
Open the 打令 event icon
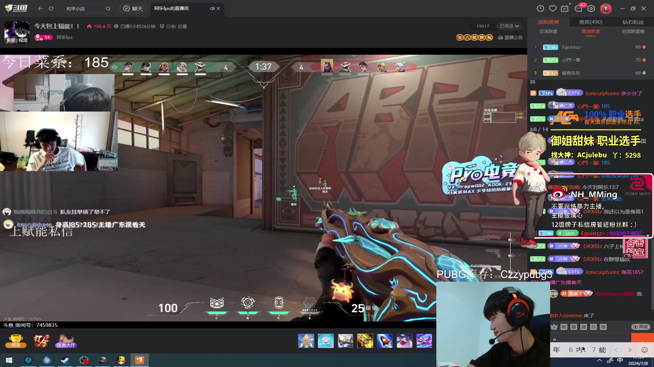tap(41, 341)
